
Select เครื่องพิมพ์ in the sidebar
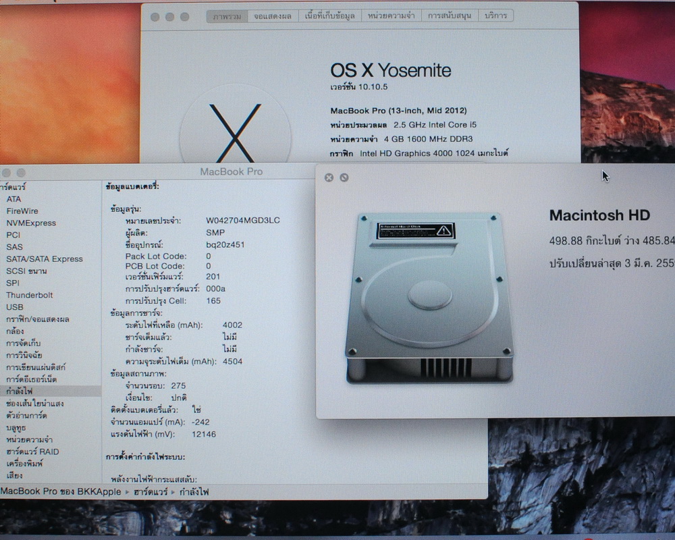click(x=24, y=464)
